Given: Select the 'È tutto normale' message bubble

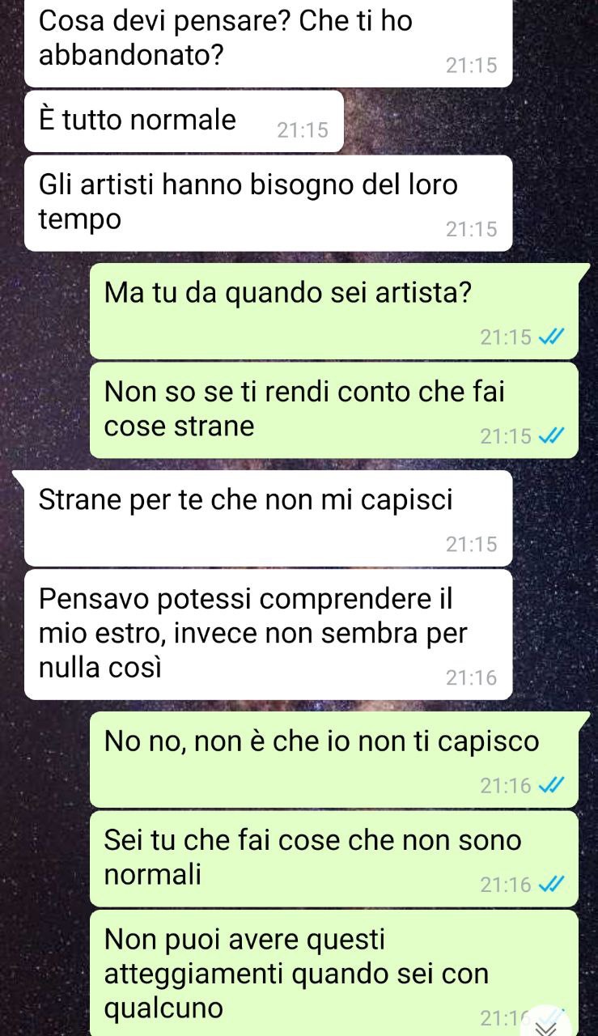Looking at the screenshot, I should [184, 121].
